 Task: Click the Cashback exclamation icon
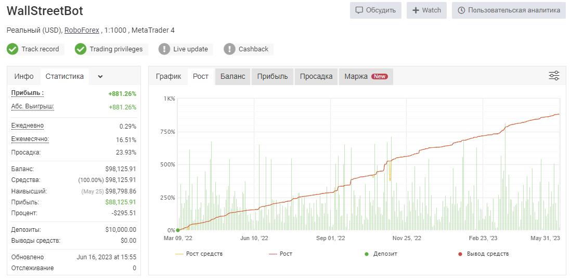(x=229, y=49)
